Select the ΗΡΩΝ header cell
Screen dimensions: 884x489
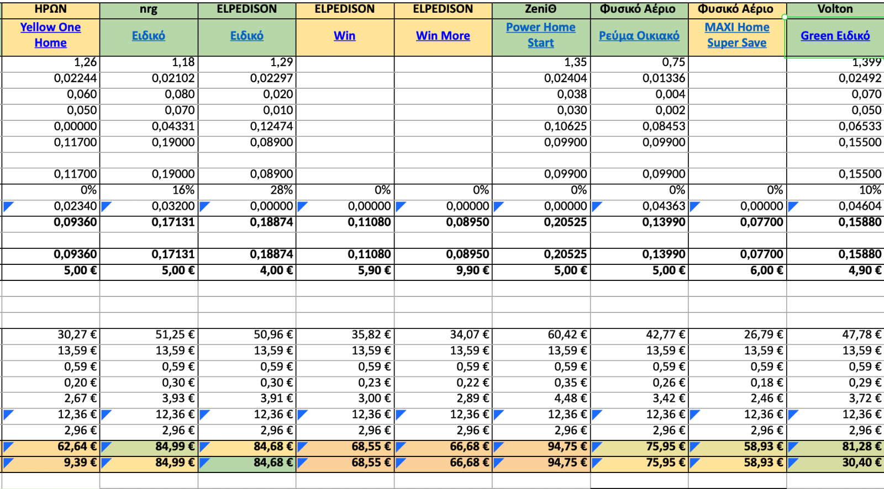coord(50,9)
